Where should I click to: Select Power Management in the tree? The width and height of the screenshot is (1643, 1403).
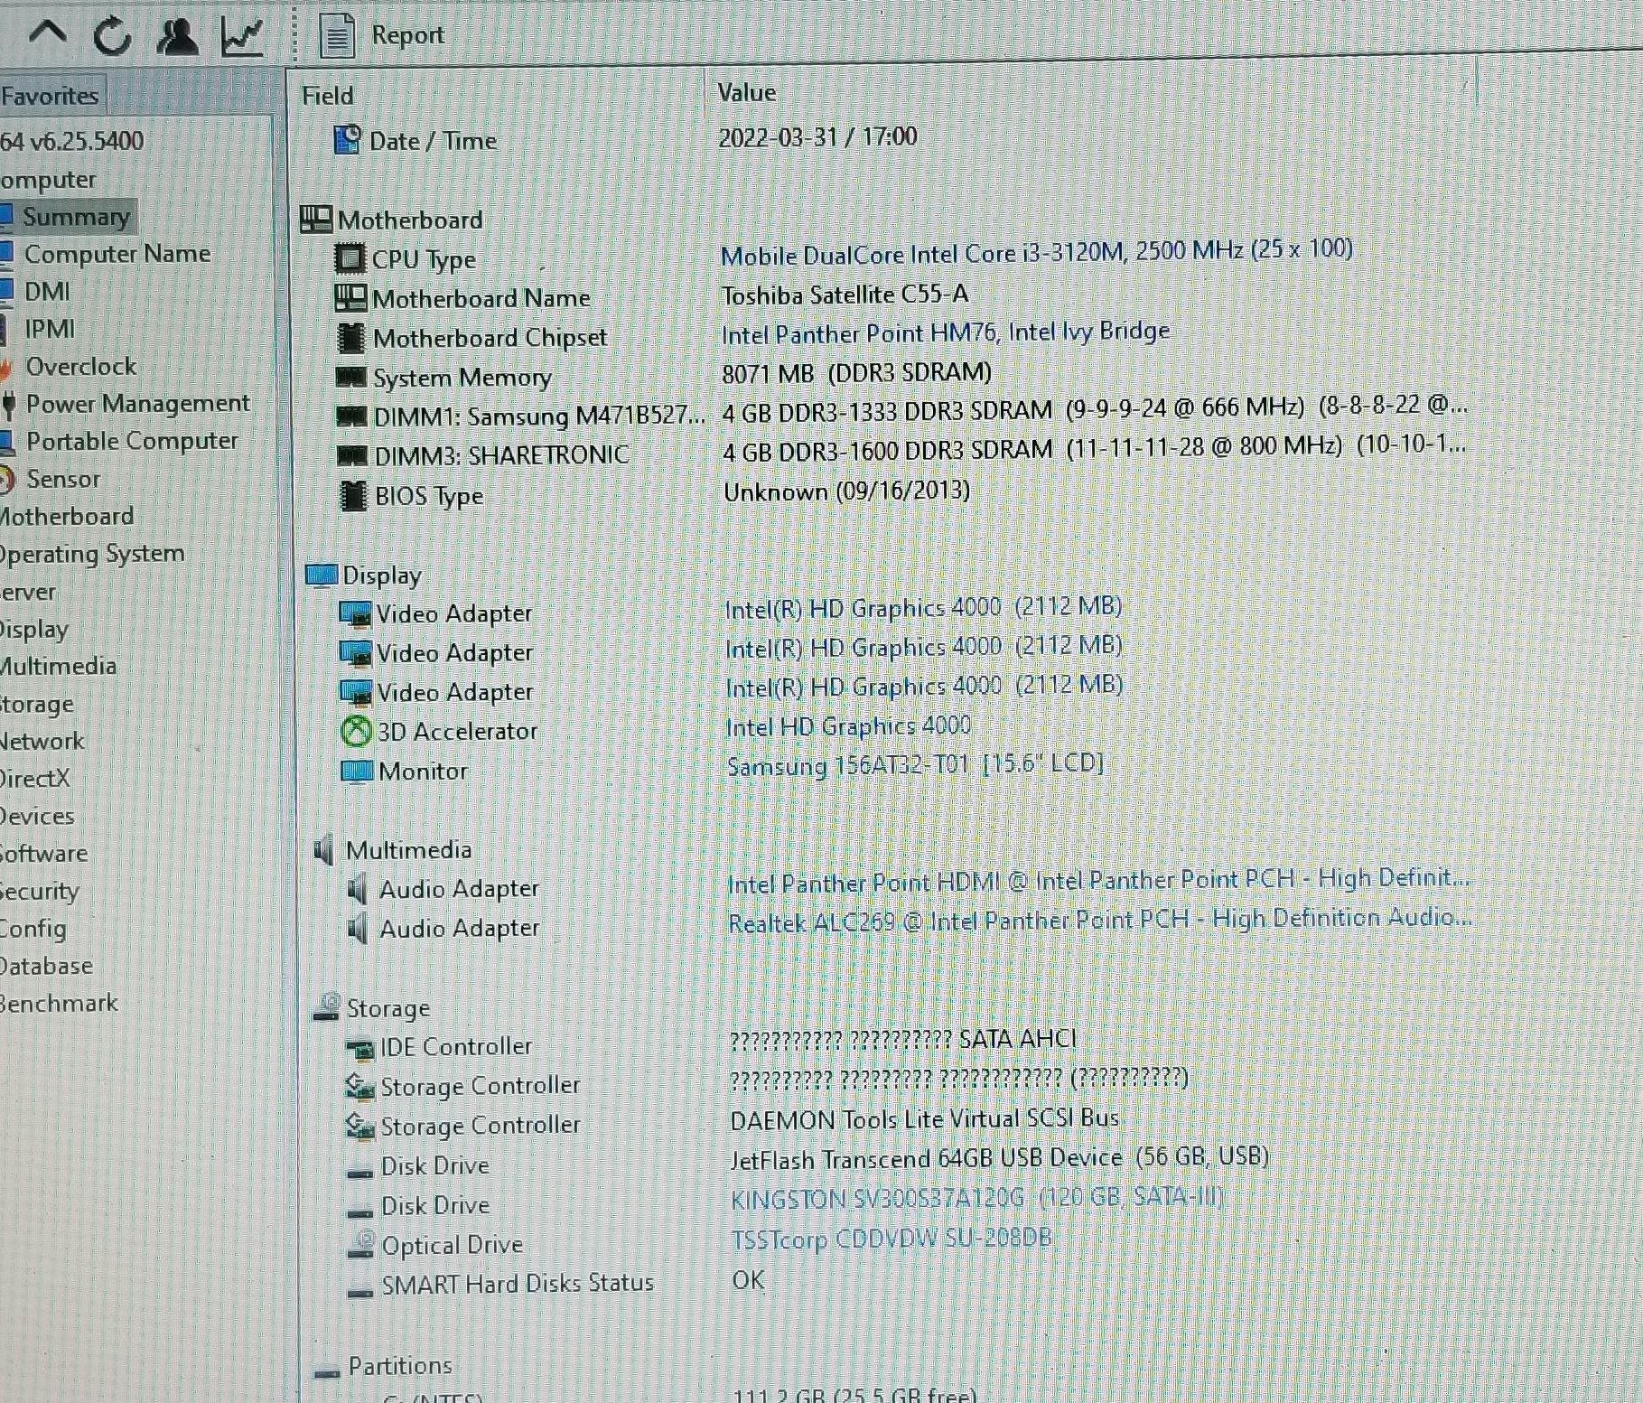pyautogui.click(x=137, y=404)
